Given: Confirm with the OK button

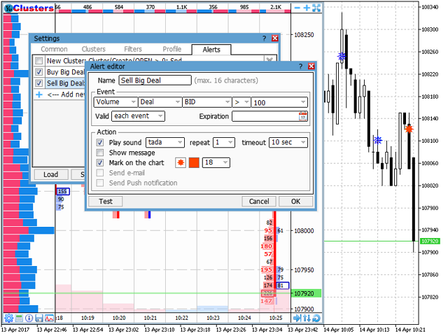Looking at the screenshot, I should tap(295, 202).
